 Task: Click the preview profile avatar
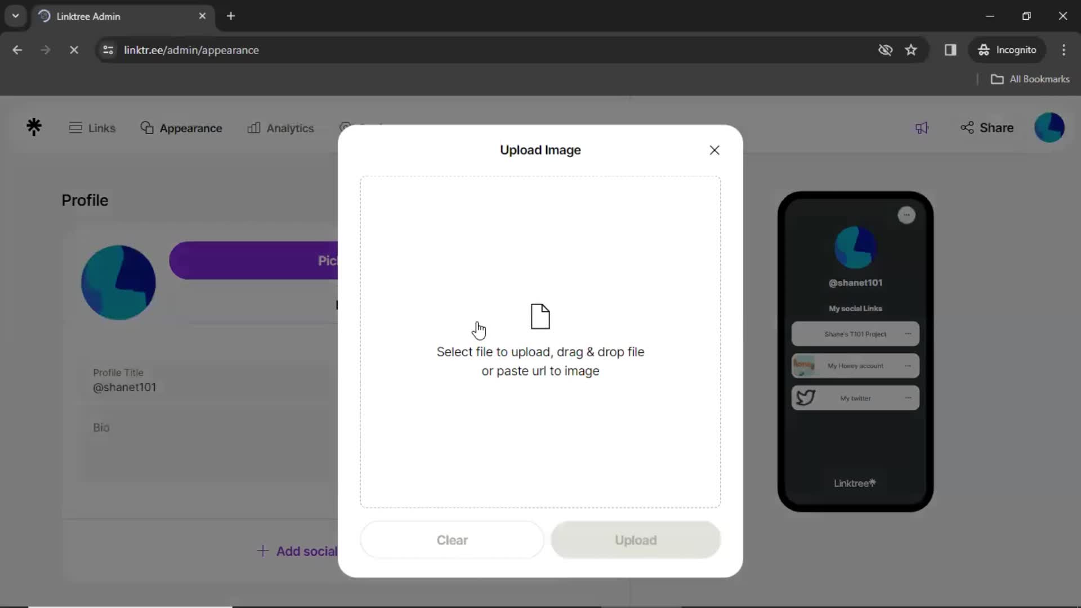click(x=855, y=248)
